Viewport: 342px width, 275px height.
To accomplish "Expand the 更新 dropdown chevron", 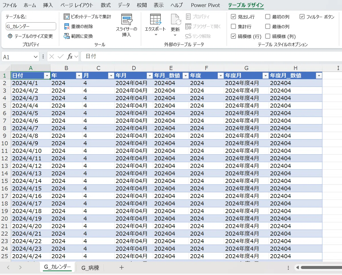I will [x=175, y=35].
